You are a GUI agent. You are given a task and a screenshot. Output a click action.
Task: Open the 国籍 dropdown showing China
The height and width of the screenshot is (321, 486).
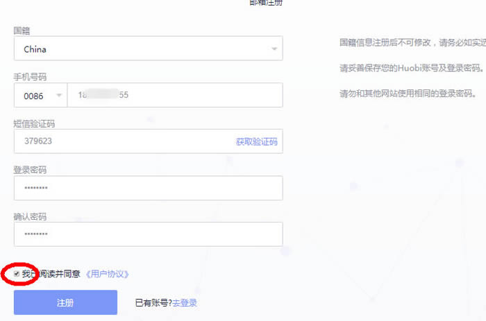click(139, 49)
